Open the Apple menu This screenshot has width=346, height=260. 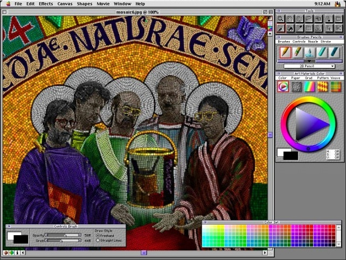coord(8,4)
